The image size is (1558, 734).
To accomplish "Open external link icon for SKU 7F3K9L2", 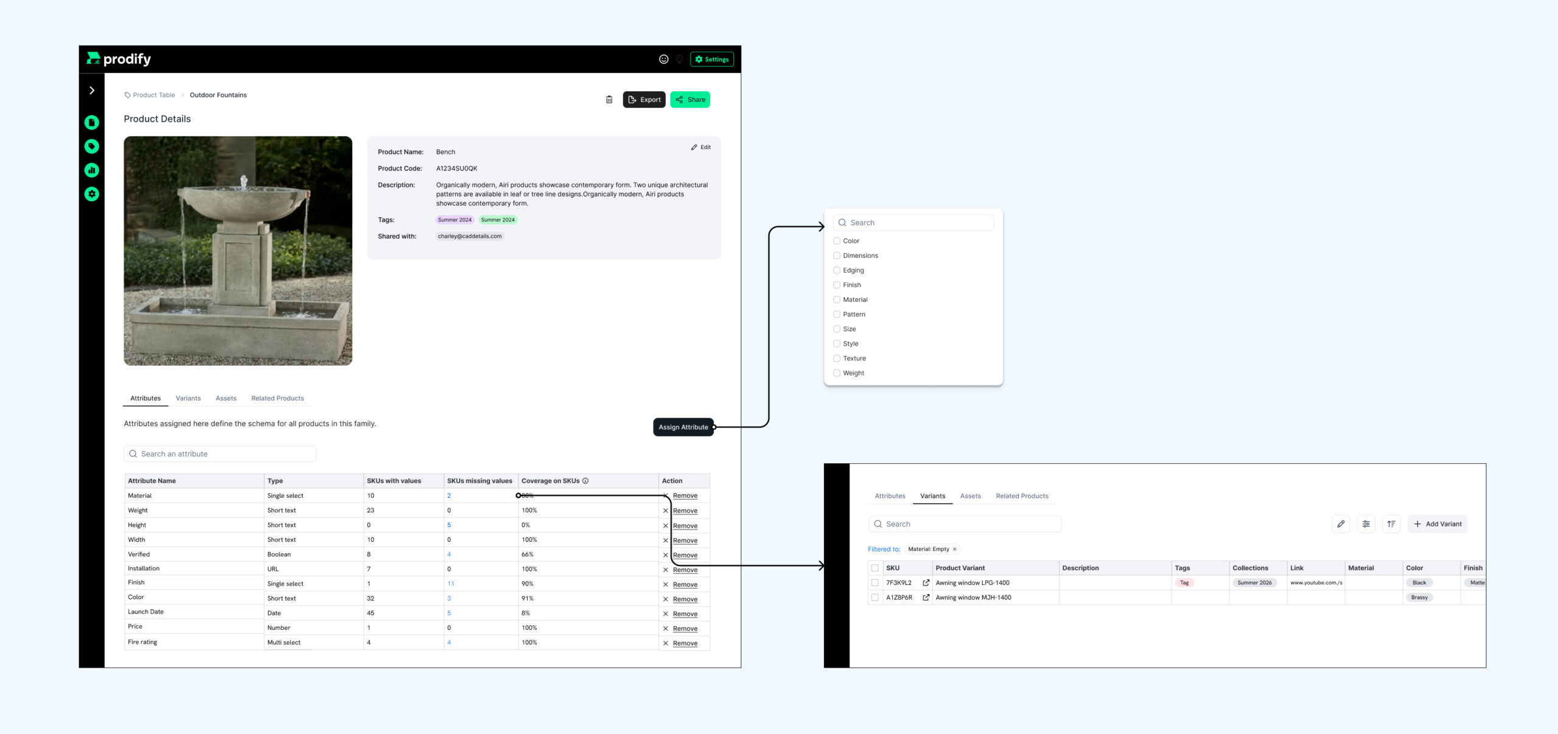I will (926, 583).
